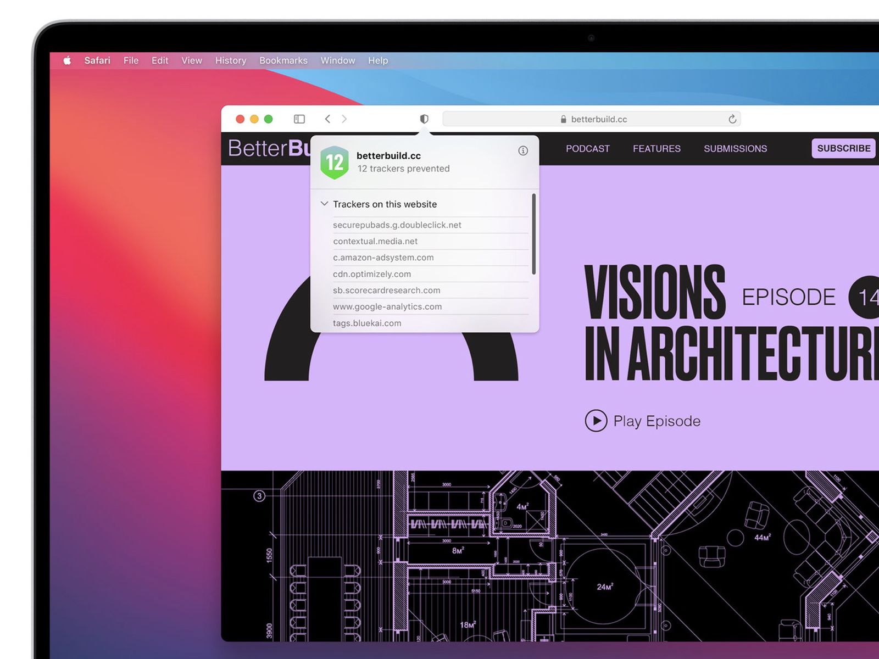Go forward to next page
879x659 pixels.
[344, 119]
